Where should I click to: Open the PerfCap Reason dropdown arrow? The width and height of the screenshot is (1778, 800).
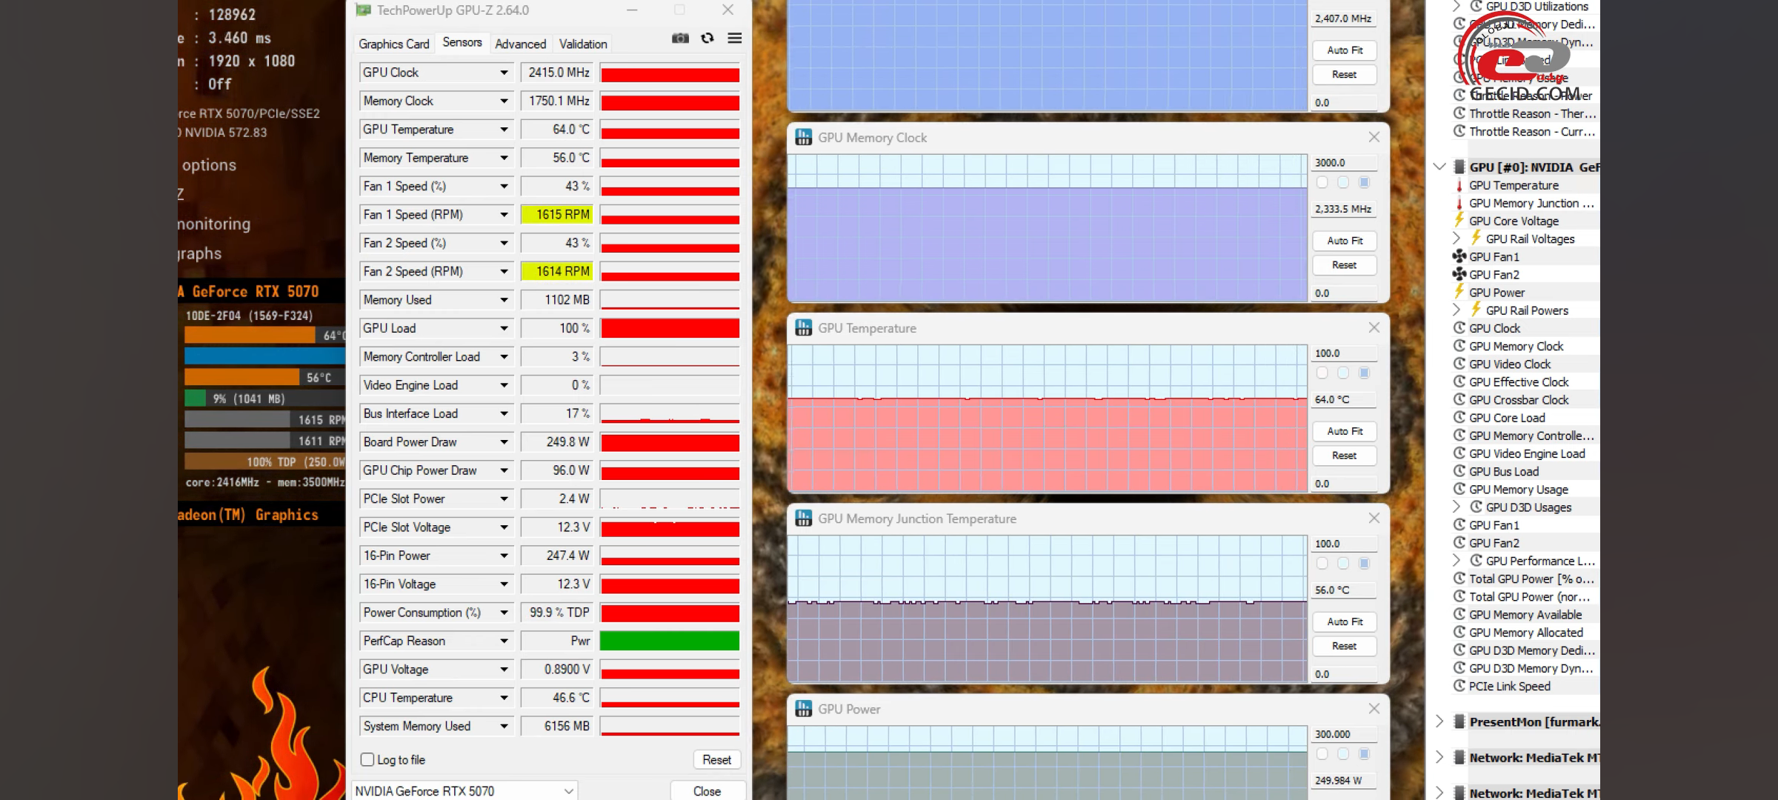pyautogui.click(x=504, y=641)
